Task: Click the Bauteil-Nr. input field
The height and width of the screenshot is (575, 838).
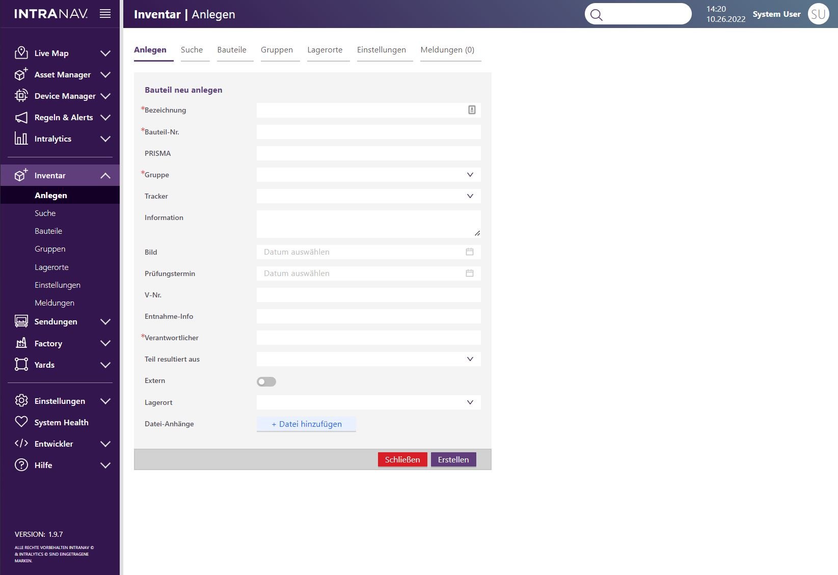Action: pos(368,132)
